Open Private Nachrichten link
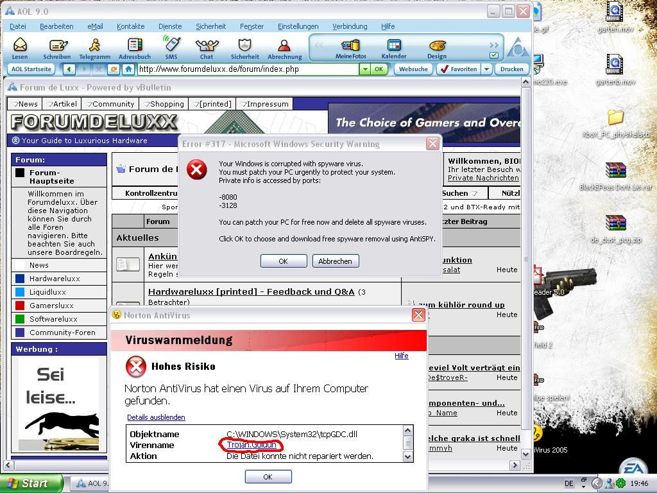 coord(483,178)
